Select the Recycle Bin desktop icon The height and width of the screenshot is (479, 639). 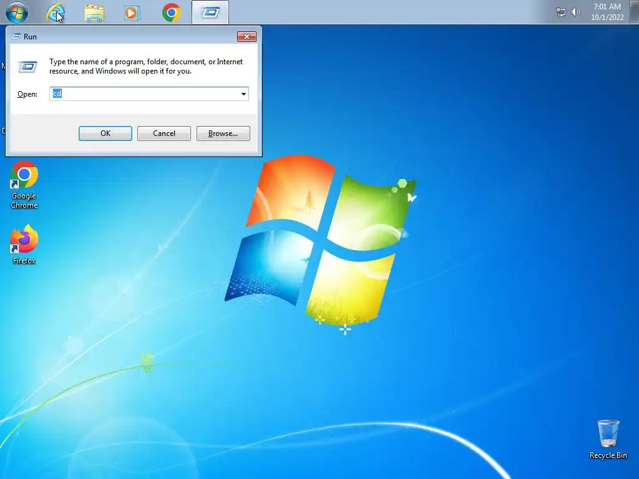point(608,440)
